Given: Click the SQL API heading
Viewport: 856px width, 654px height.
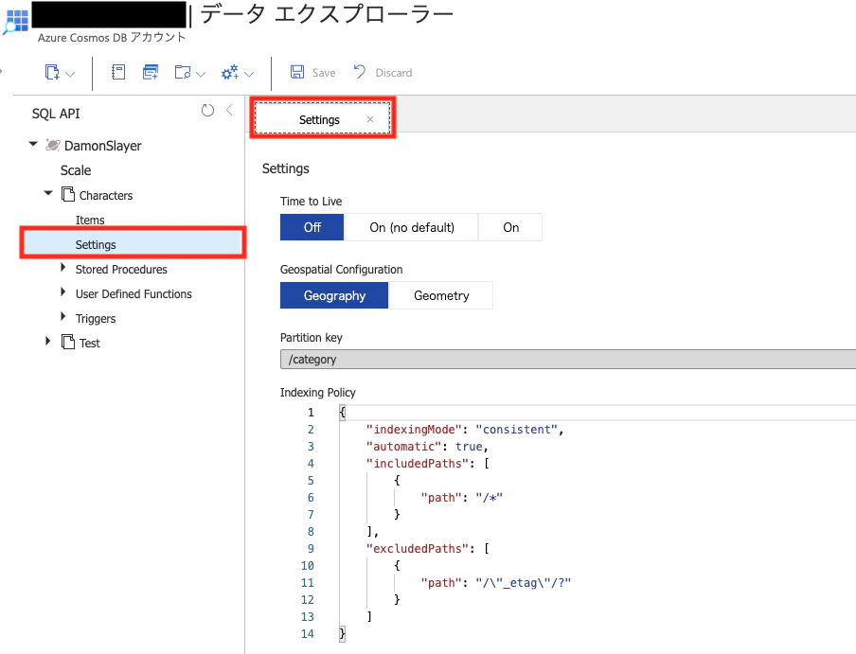Looking at the screenshot, I should (x=56, y=114).
